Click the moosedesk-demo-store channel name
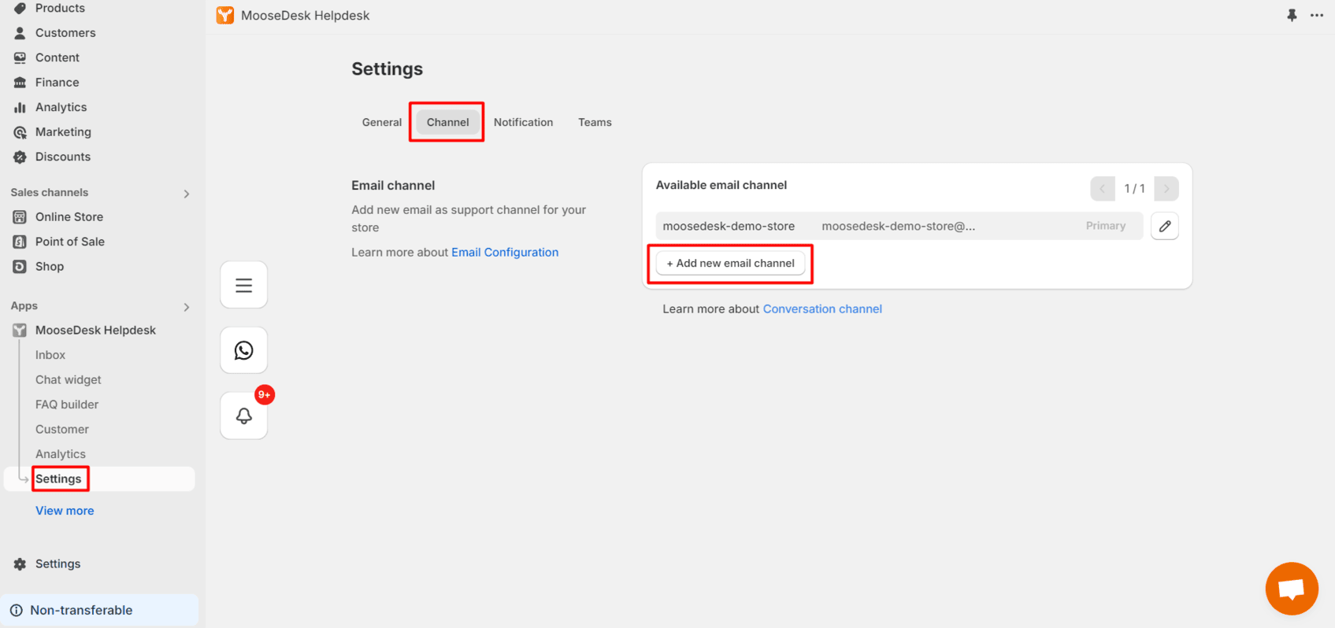 coord(729,227)
